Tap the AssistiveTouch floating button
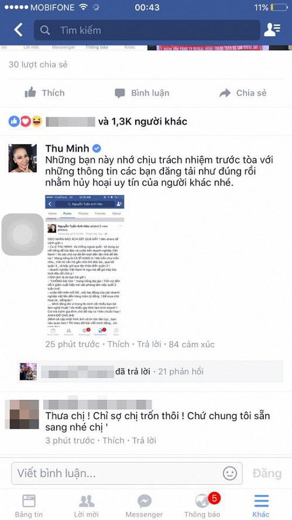 coord(22,234)
